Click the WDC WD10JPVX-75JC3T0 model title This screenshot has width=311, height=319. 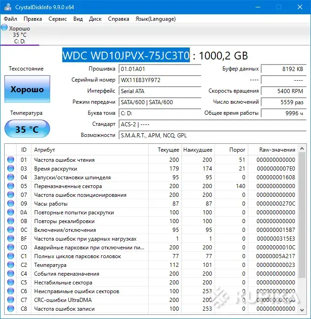126,55
